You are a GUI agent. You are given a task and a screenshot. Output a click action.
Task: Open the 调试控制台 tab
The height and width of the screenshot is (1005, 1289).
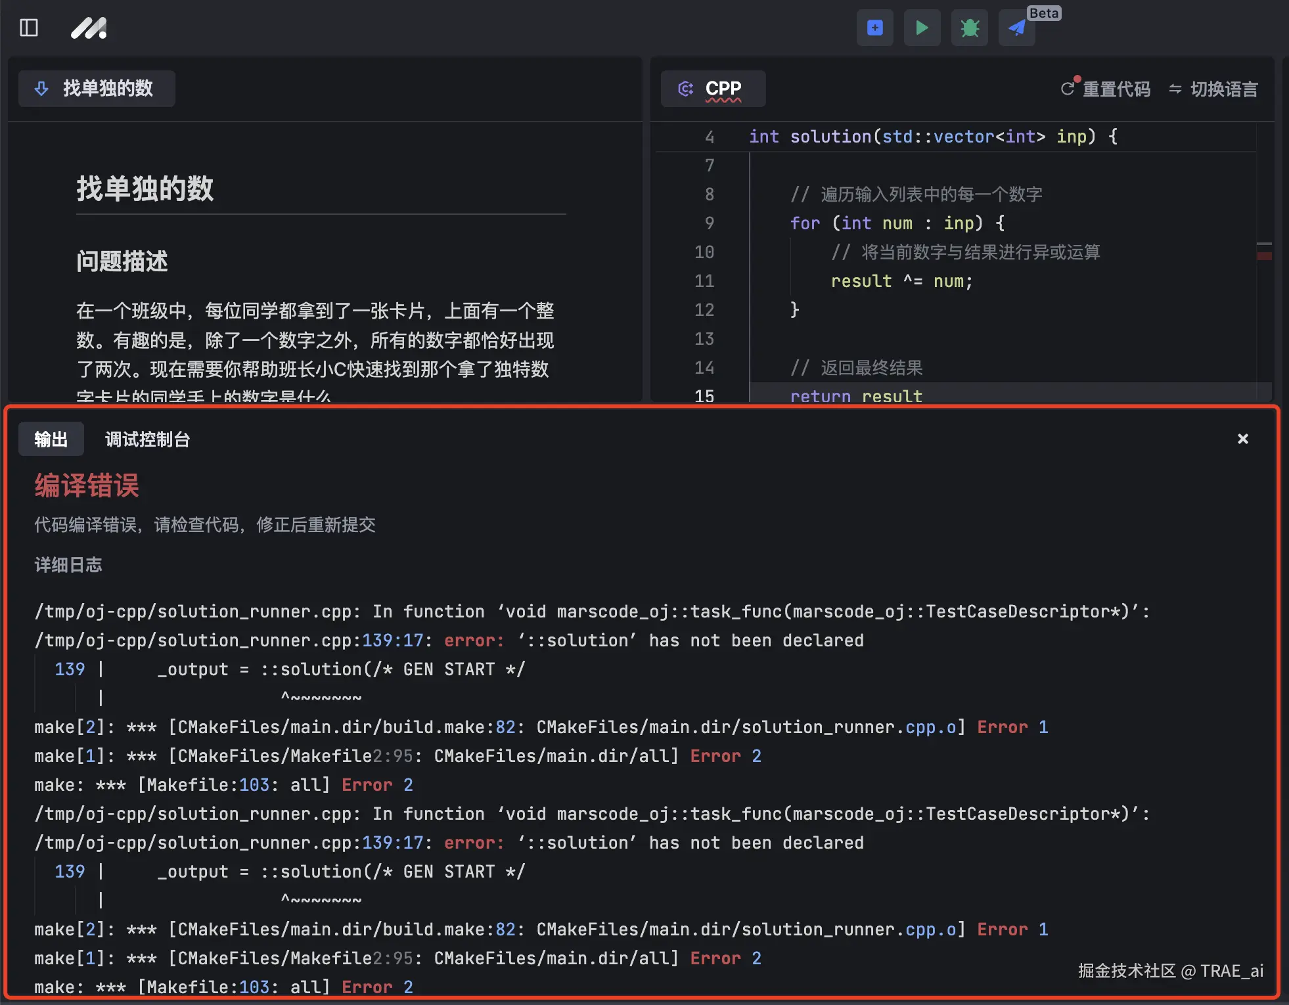pyautogui.click(x=147, y=439)
